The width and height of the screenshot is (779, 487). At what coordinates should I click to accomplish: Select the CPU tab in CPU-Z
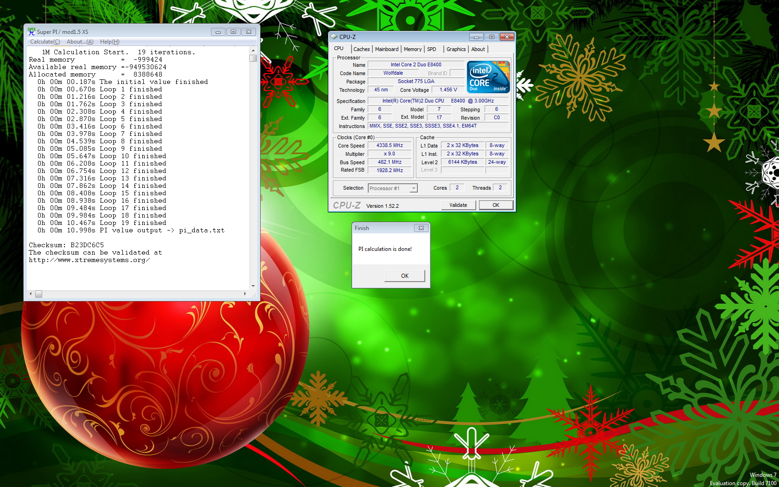click(339, 49)
